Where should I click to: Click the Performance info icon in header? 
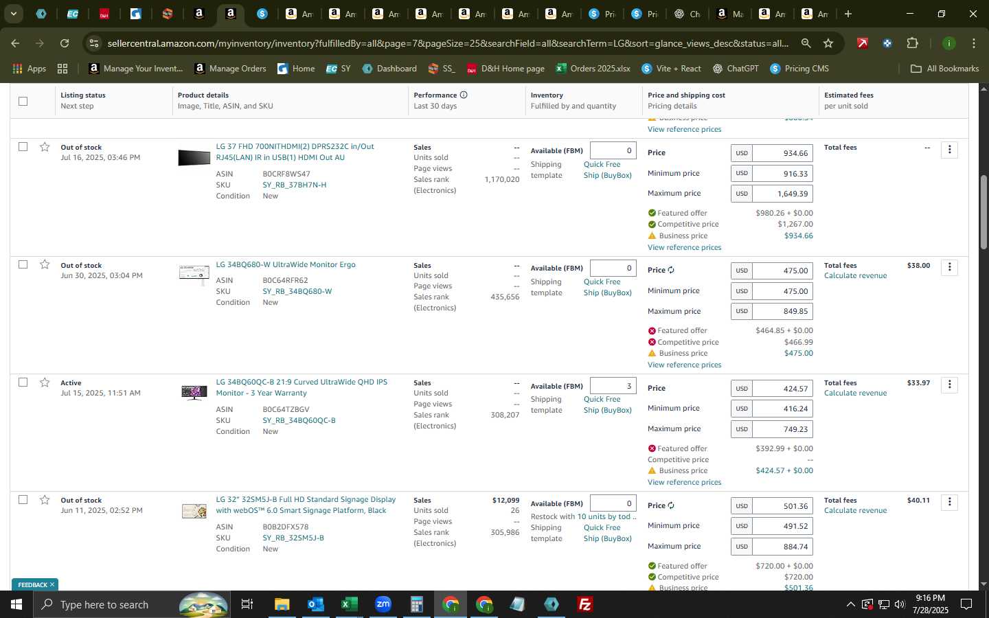(x=464, y=95)
